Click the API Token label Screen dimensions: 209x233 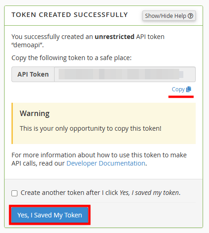pyautogui.click(x=33, y=74)
